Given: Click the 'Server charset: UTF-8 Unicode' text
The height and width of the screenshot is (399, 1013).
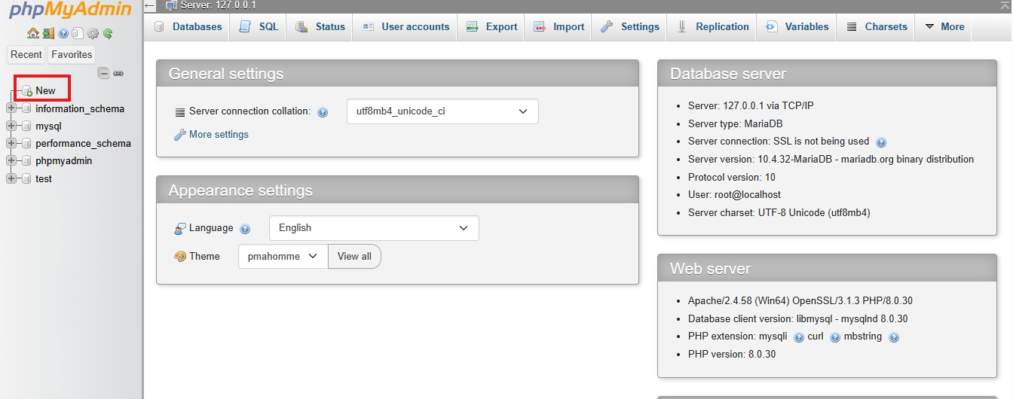Looking at the screenshot, I should (779, 212).
